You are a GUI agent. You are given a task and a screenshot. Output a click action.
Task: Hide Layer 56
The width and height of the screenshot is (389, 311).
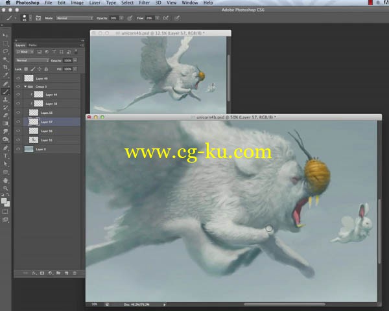point(18,131)
